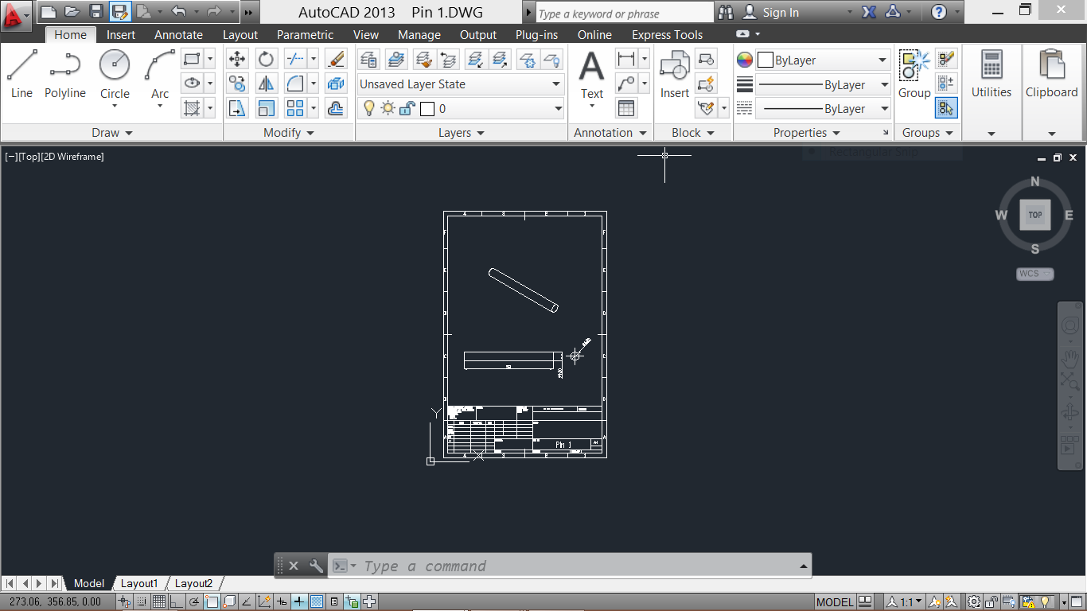Activate the Hatch tool
Image resolution: width=1087 pixels, height=611 pixels.
point(190,107)
